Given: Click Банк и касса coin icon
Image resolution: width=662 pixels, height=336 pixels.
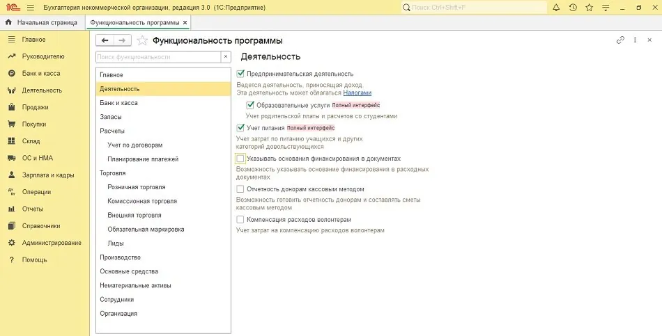Looking at the screenshot, I should (x=12, y=73).
